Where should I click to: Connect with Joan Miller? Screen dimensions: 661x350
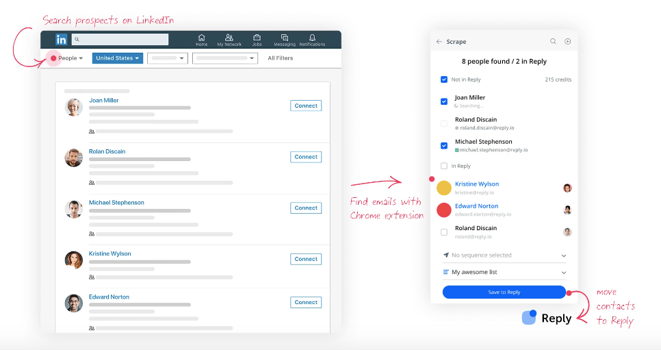coord(306,105)
